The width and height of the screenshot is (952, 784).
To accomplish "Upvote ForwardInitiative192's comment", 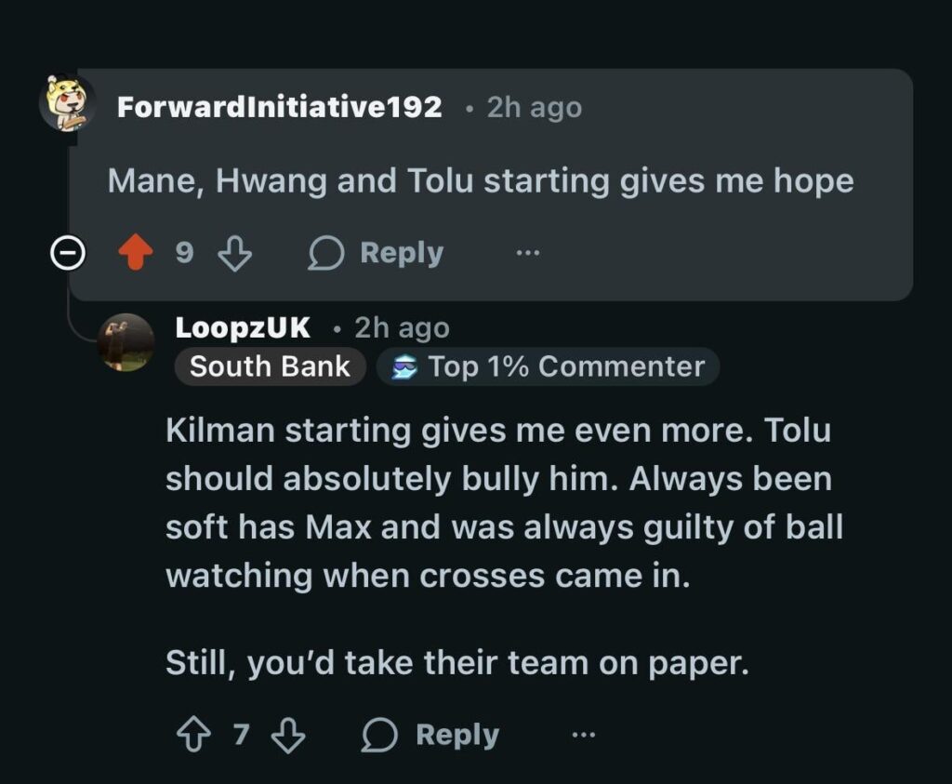I will point(138,251).
